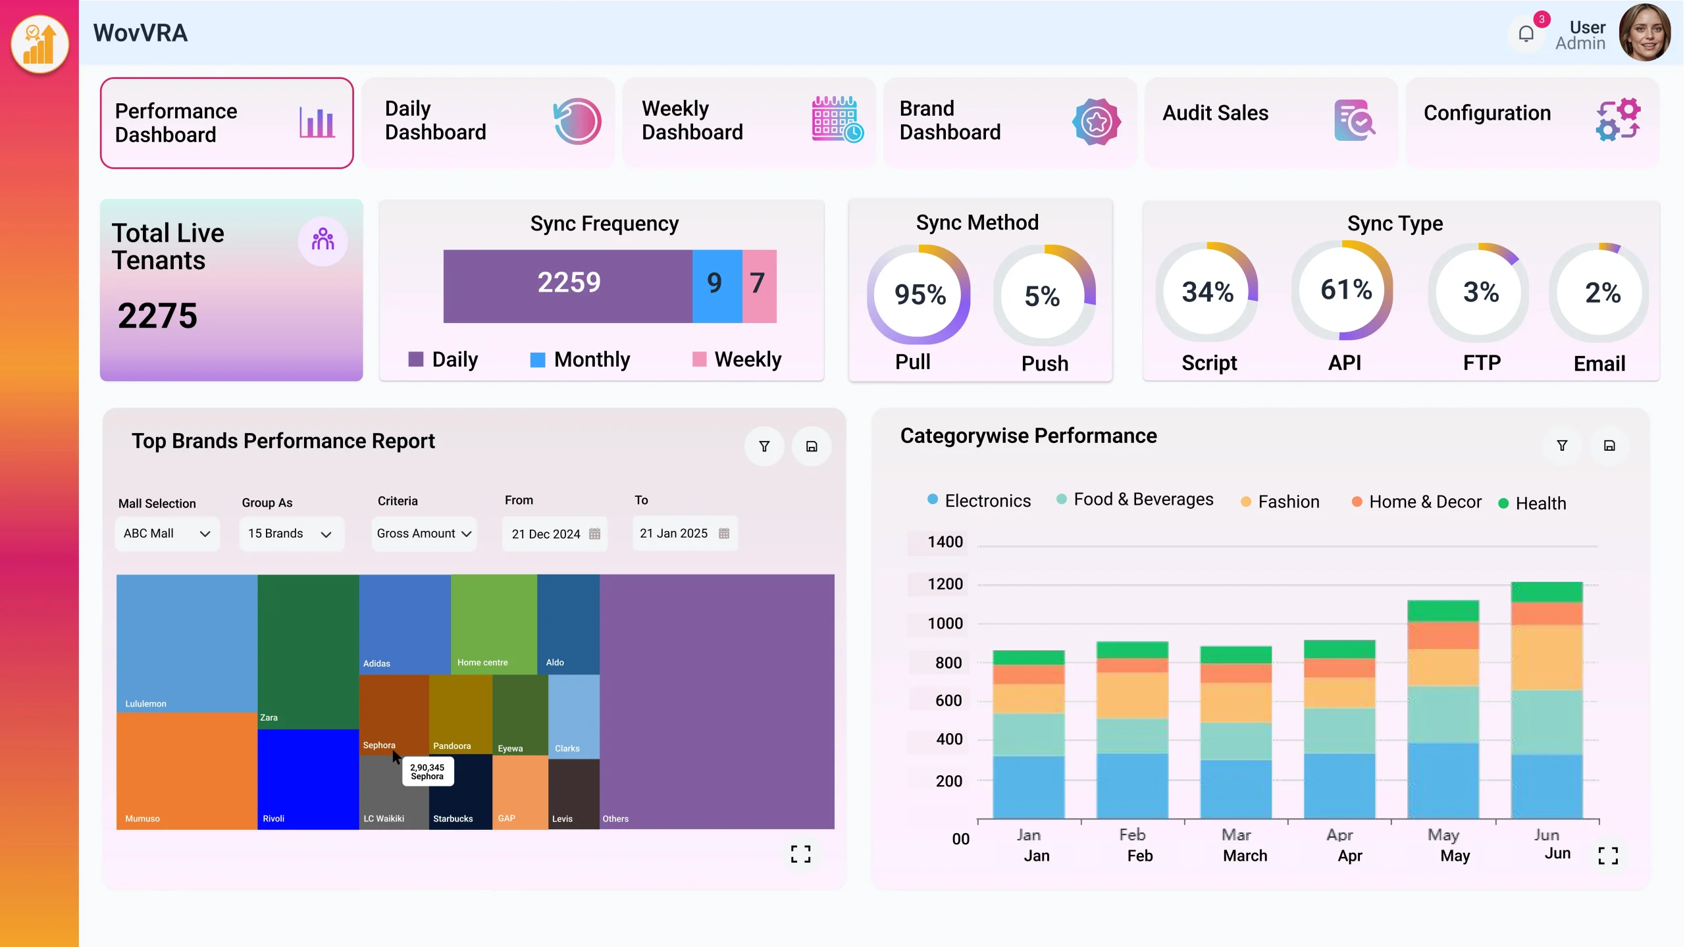Expand Top Brands treemap to fullscreen
This screenshot has height=947, width=1685.
[800, 854]
